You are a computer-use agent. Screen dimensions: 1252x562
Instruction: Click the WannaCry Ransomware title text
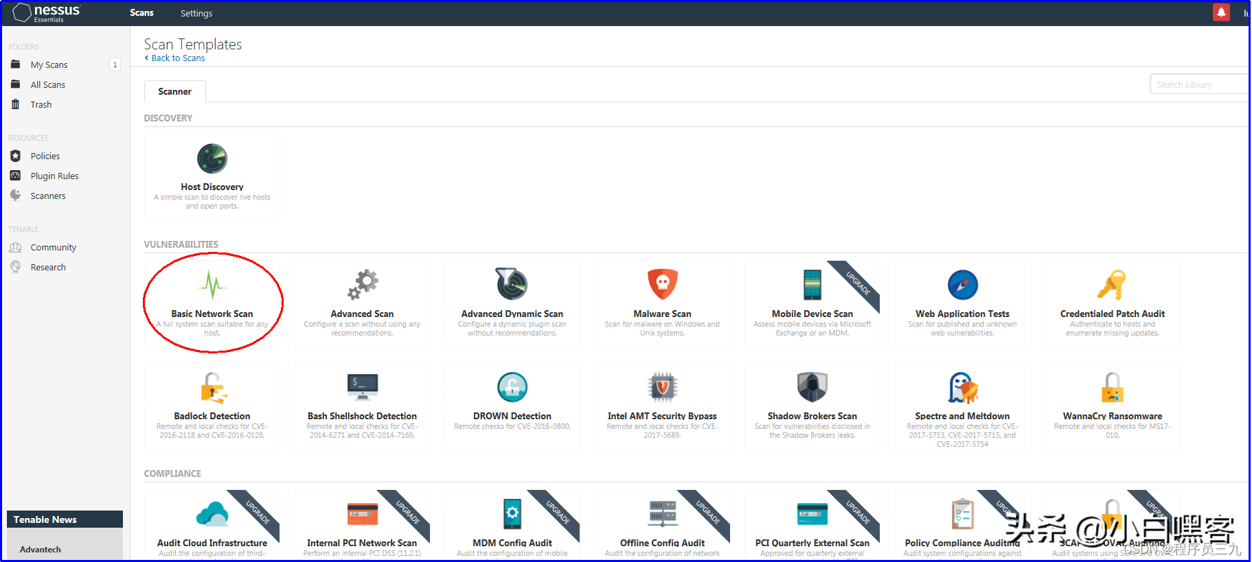[x=1113, y=416]
